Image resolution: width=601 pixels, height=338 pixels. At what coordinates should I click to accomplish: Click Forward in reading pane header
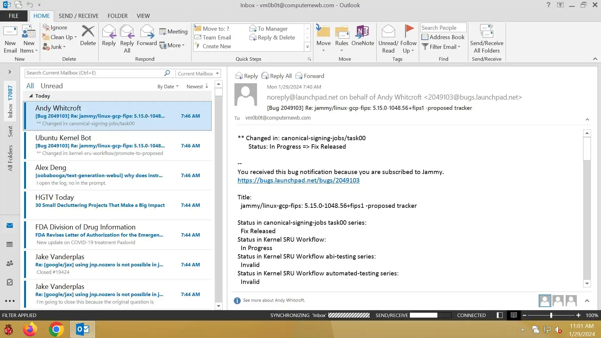point(310,76)
